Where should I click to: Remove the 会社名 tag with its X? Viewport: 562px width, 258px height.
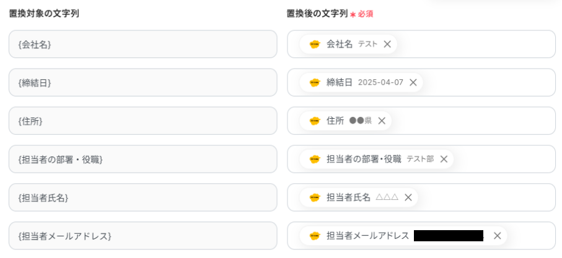387,45
